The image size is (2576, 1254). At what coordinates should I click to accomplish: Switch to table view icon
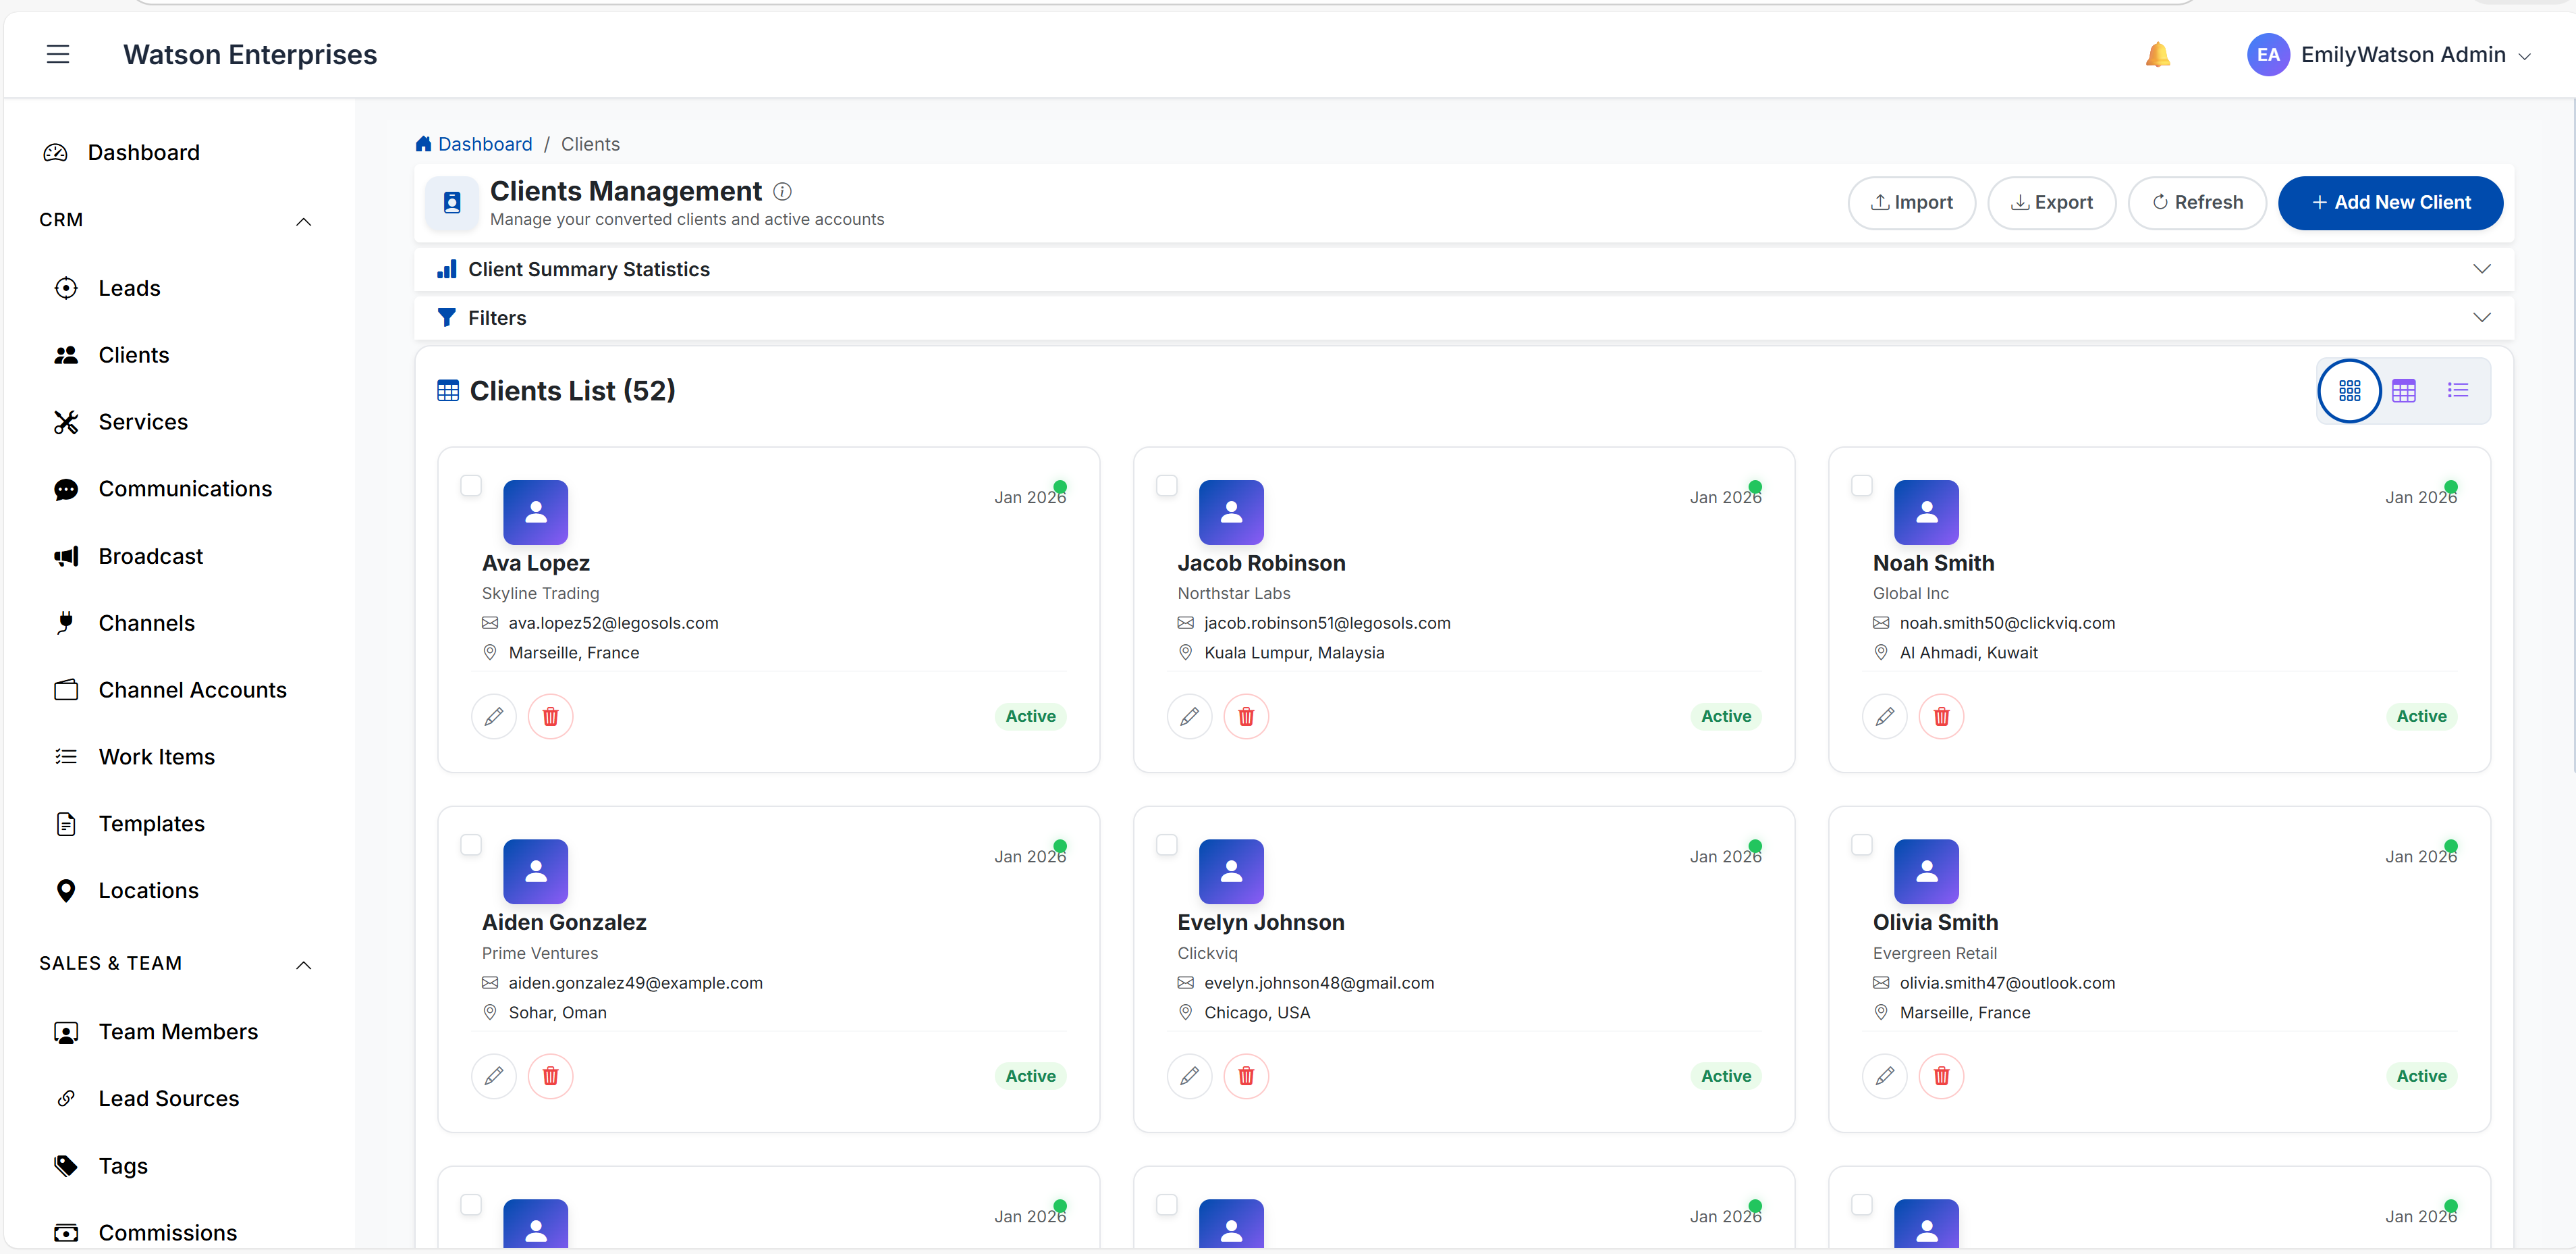[x=2403, y=390]
